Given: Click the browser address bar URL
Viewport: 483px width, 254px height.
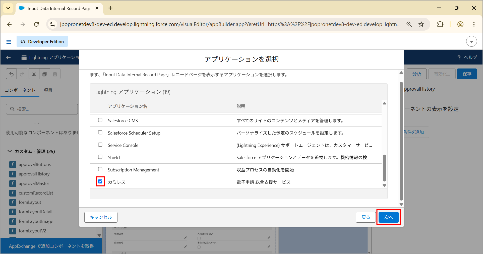Looking at the screenshot, I should click(230, 24).
